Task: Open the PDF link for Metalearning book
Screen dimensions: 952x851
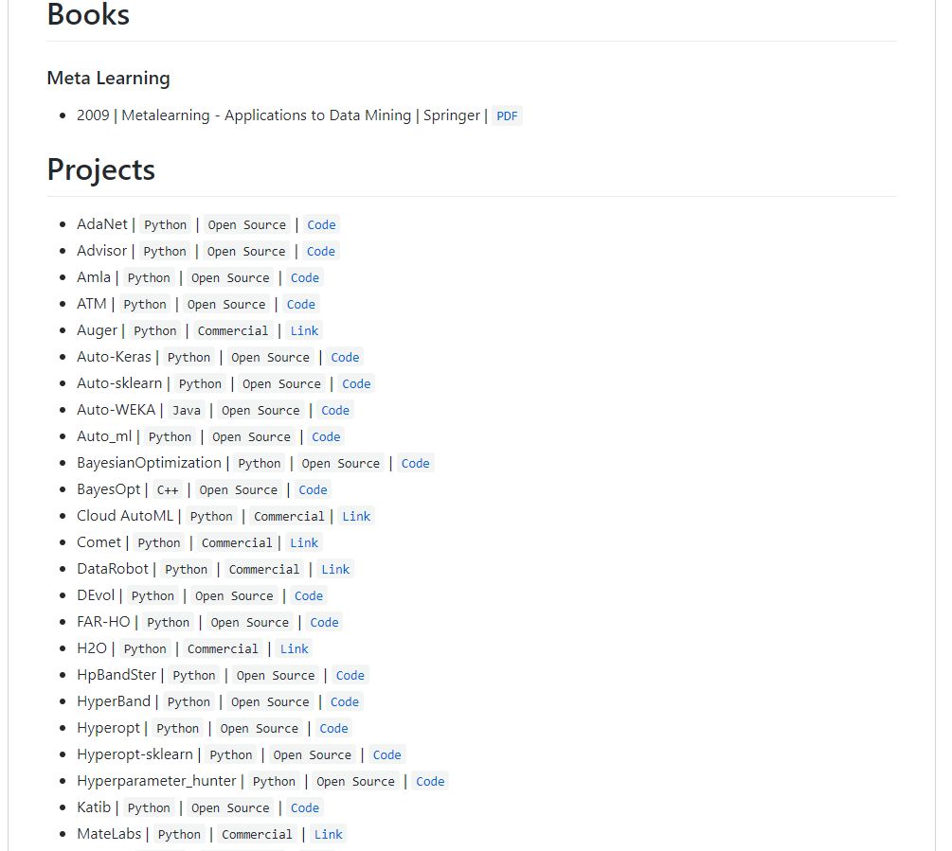Action: click(507, 115)
